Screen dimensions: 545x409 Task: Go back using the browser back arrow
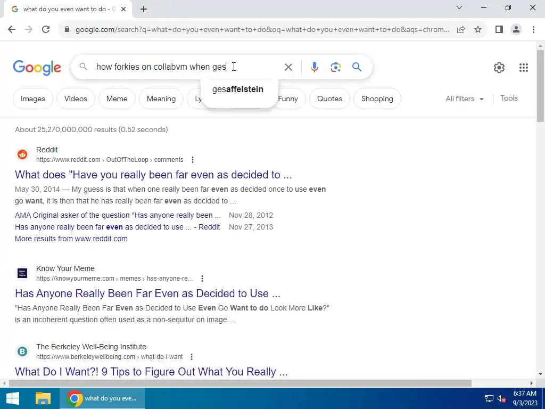point(12,30)
